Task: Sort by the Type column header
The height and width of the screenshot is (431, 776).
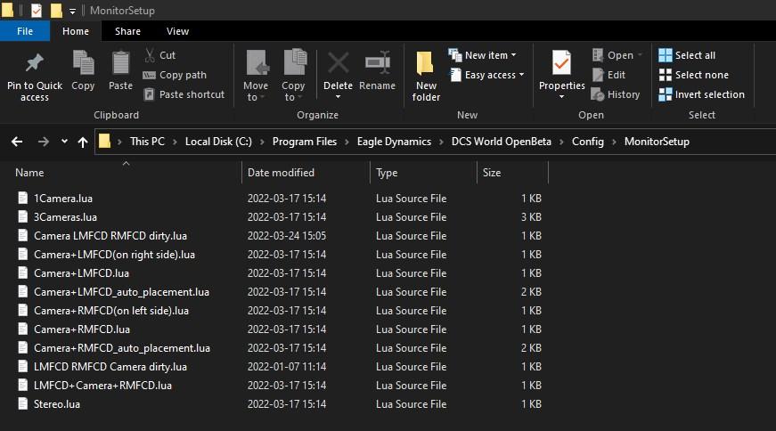Action: [x=387, y=173]
